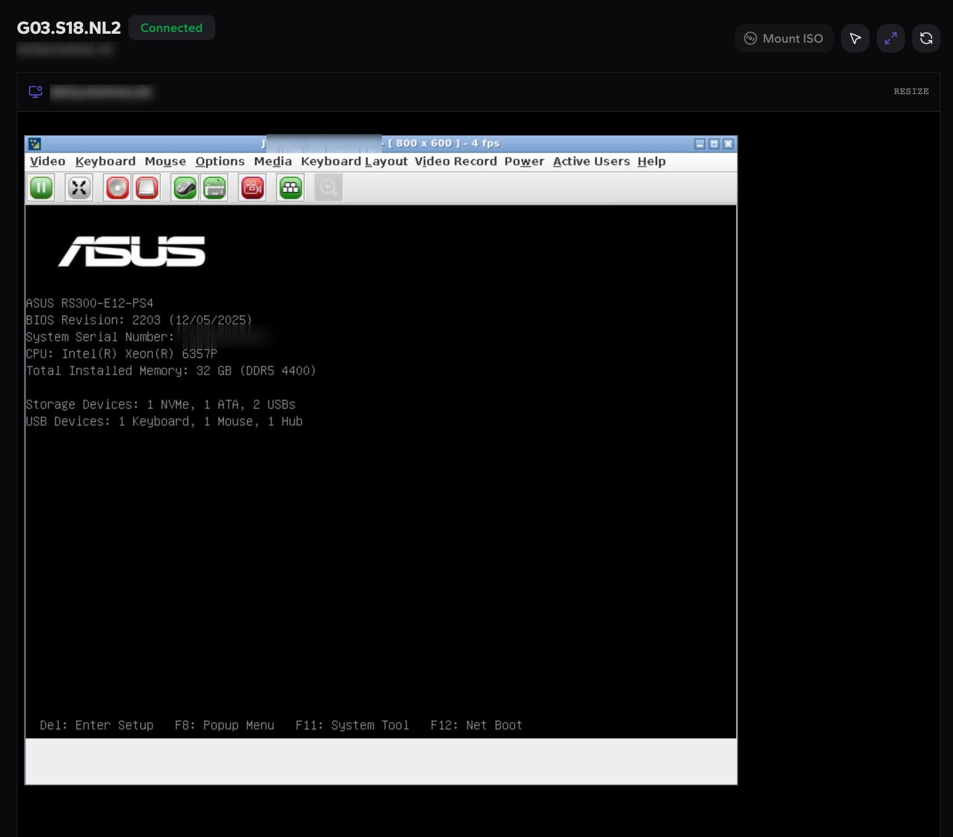
Task: Click the ASUS logo in the console
Action: click(x=131, y=251)
